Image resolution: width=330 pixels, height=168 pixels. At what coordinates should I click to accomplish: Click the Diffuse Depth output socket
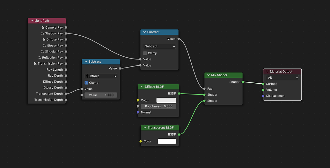tap(66, 81)
